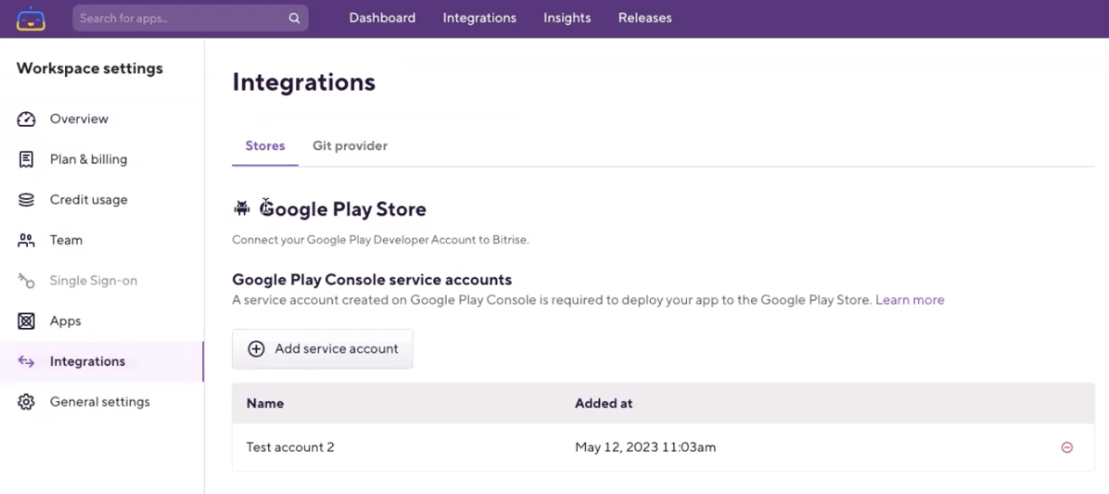1109x494 pixels.
Task: Click the Plan & billing receipt icon
Action: click(x=26, y=159)
